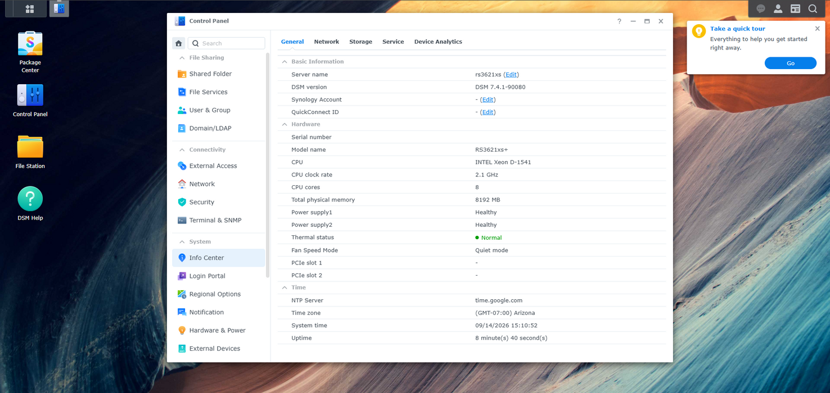Image resolution: width=830 pixels, height=393 pixels.
Task: Click Go to start quick tour
Action: 790,63
